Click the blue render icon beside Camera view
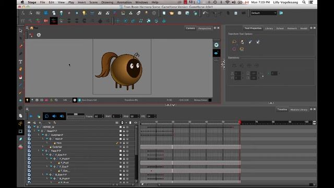The height and width of the screenshot is (188, 334). [217, 53]
